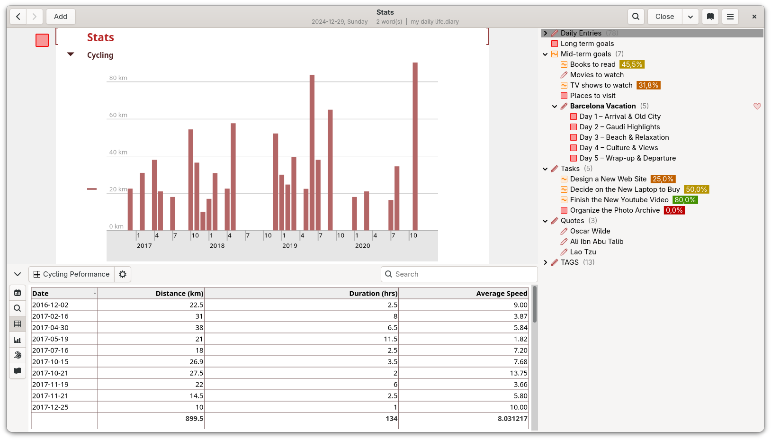Toggle todo status square of Places to visit
The height and width of the screenshot is (440, 771).
[564, 96]
